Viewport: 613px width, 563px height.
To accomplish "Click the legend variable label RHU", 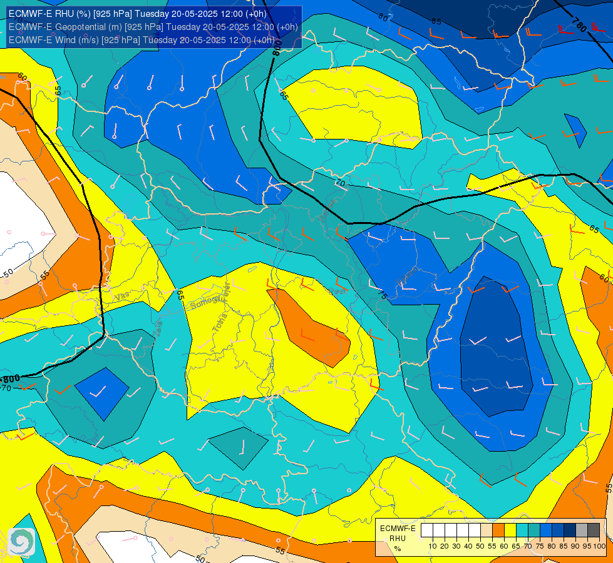I will pyautogui.click(x=398, y=539).
